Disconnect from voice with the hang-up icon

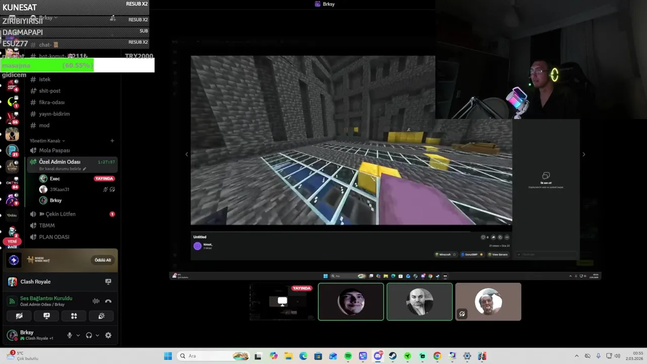108,301
